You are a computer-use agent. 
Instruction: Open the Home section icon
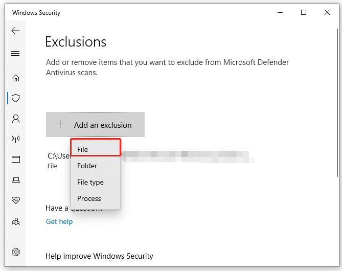pyautogui.click(x=16, y=78)
